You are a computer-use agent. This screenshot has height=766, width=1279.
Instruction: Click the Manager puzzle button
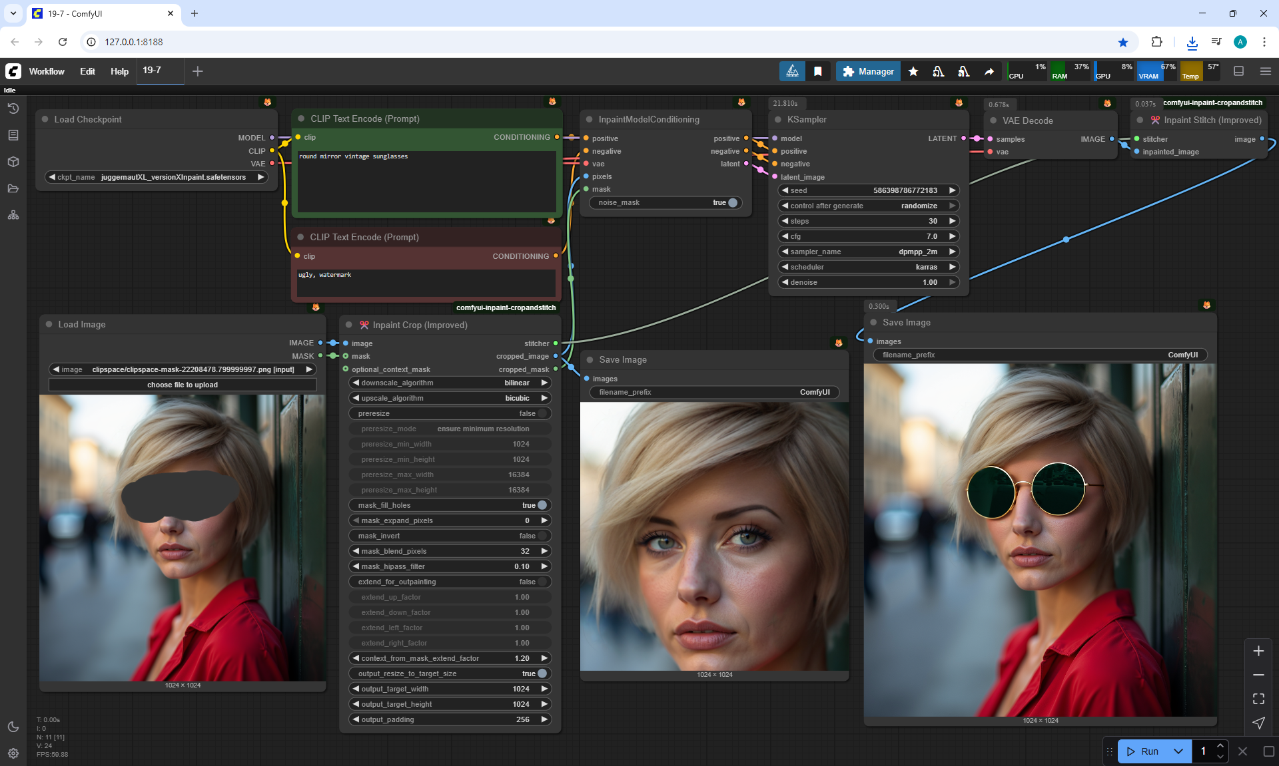pyautogui.click(x=868, y=71)
